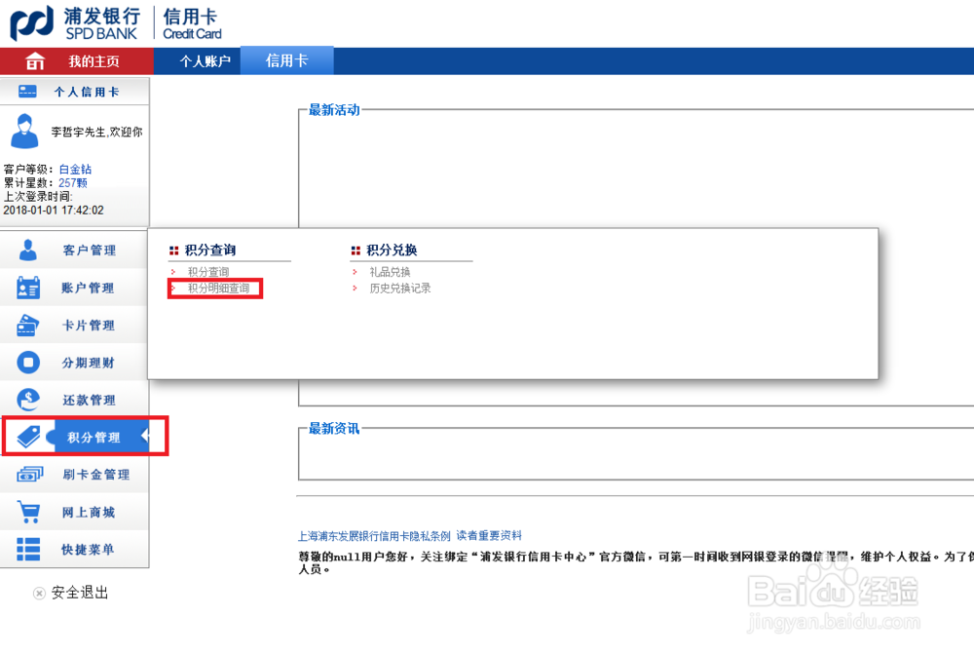Select the 信用卡 tab
The width and height of the screenshot is (974, 655).
point(287,60)
